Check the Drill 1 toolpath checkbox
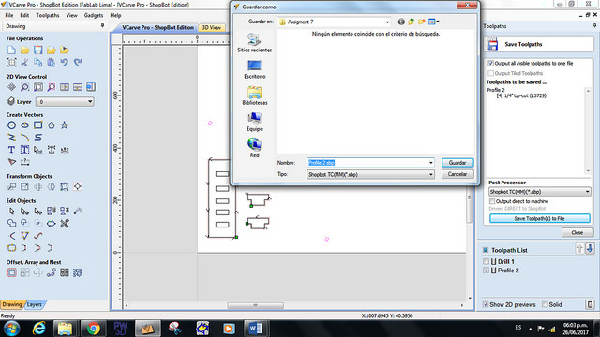This screenshot has height=337, width=600. tap(486, 262)
